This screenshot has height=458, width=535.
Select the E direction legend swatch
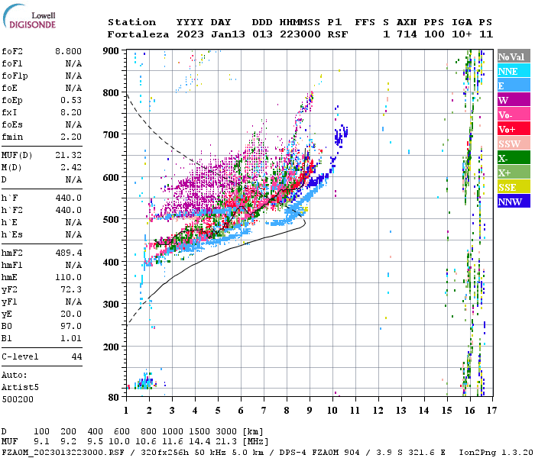[514, 85]
